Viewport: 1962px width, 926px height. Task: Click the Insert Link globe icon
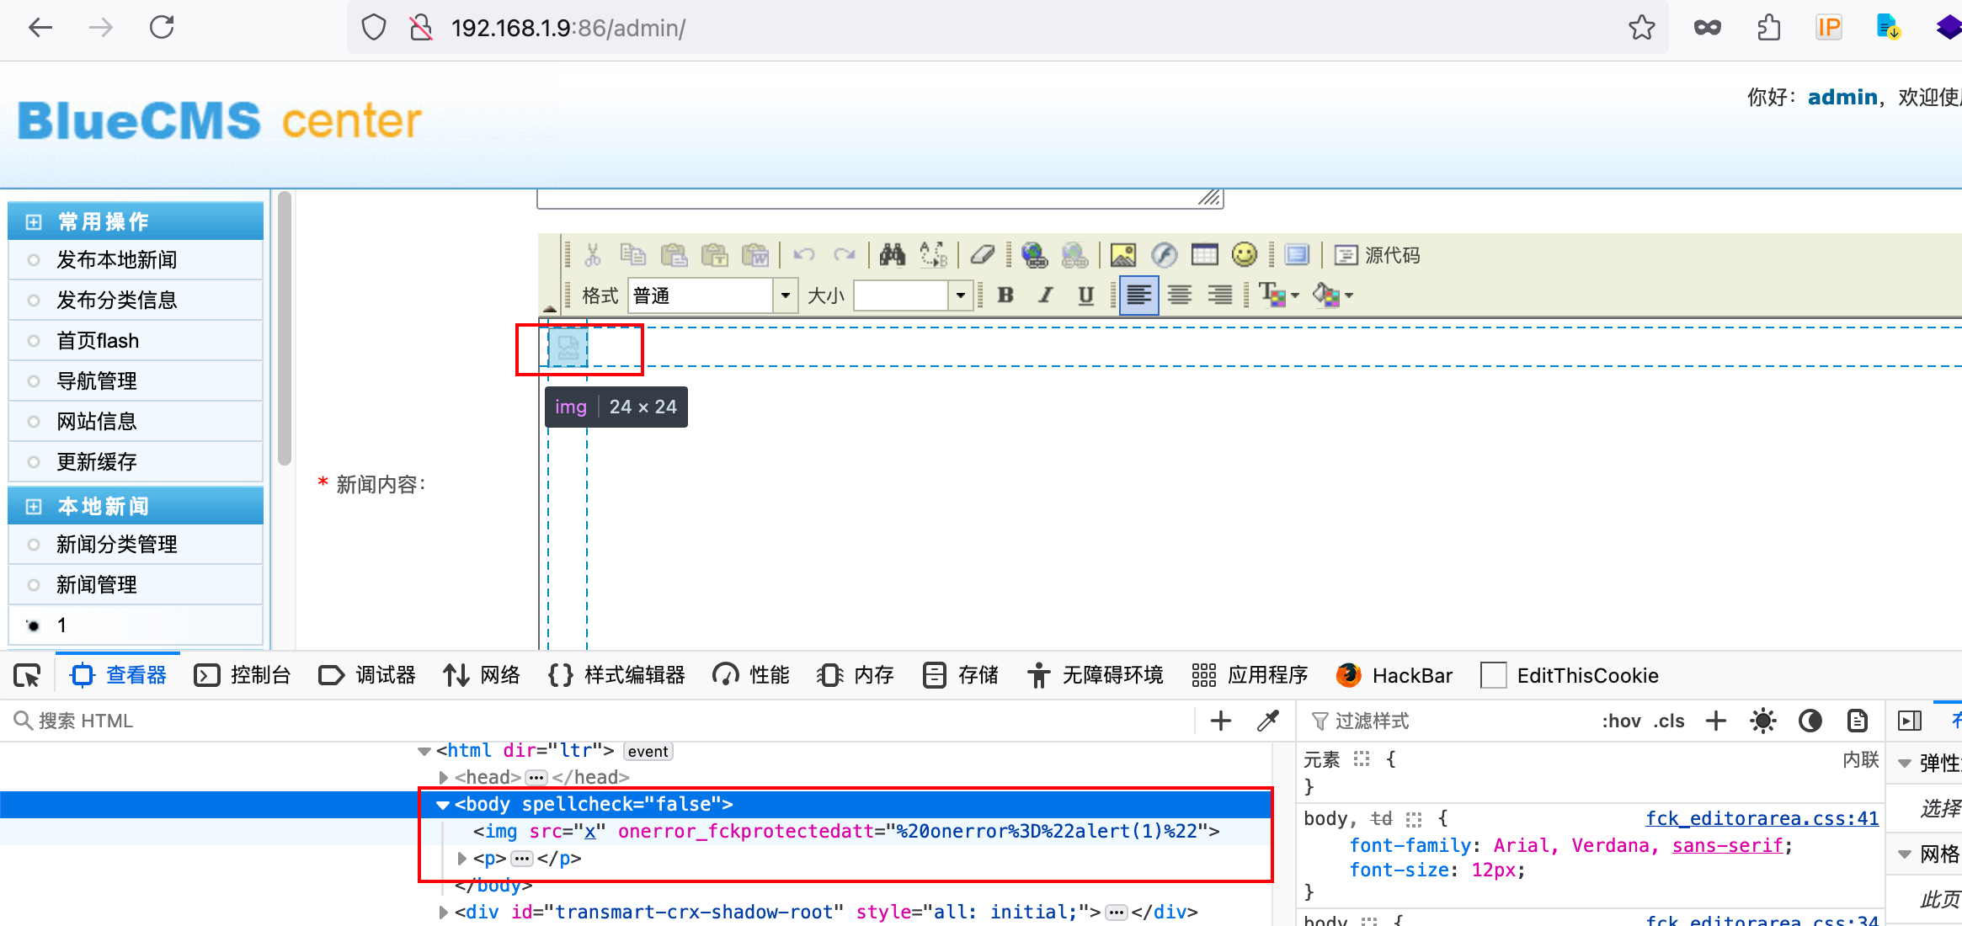pyautogui.click(x=1034, y=254)
